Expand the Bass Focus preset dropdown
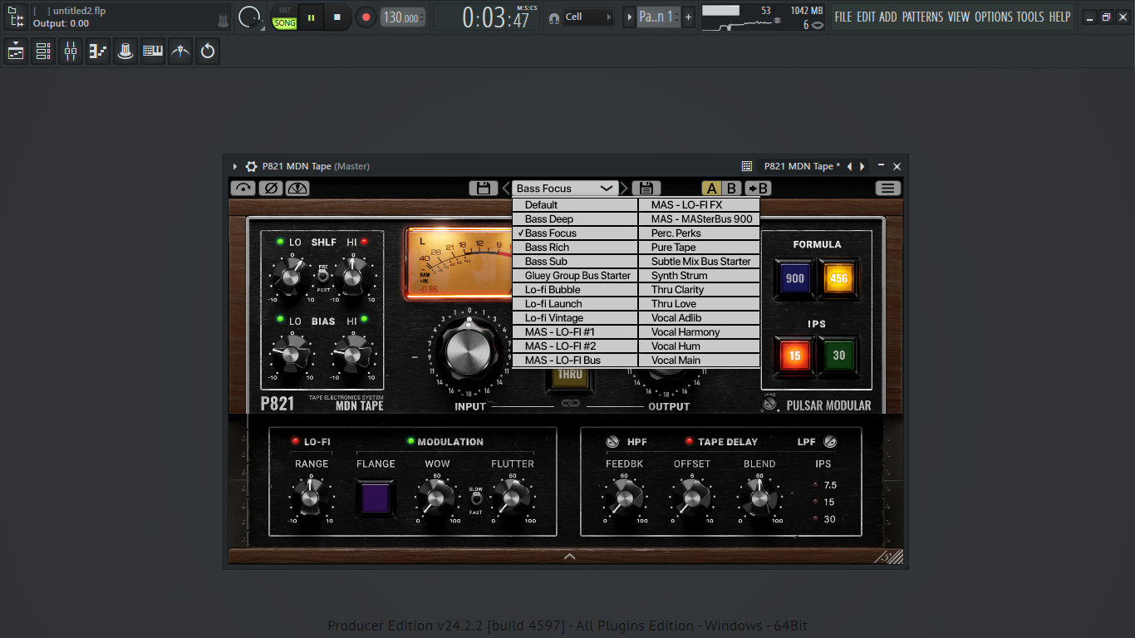Viewport: 1135px width, 638px height. tap(566, 189)
